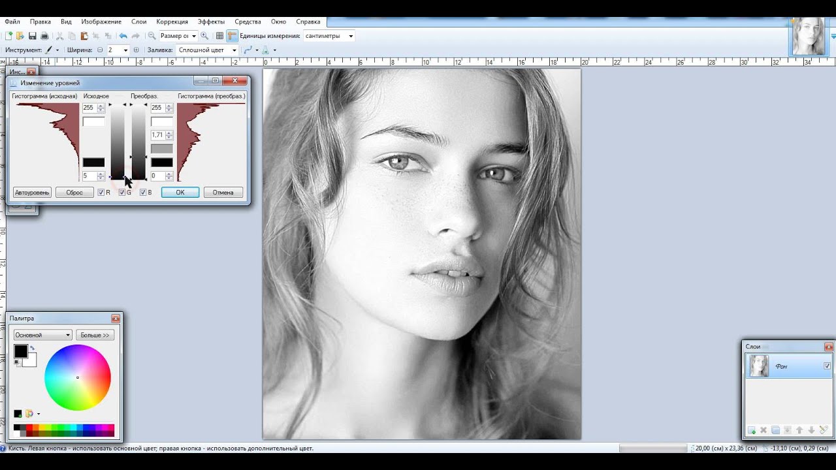This screenshot has height=470, width=836.
Task: Move layer down with the arrow icon
Action: point(811,430)
